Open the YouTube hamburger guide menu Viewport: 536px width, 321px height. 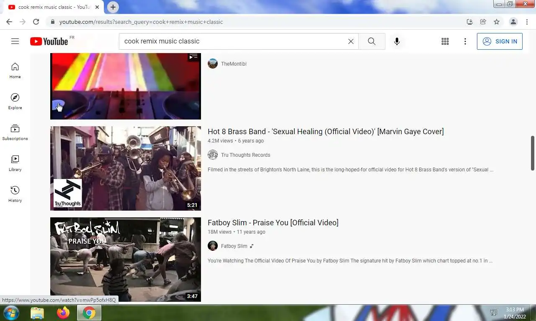point(15,41)
